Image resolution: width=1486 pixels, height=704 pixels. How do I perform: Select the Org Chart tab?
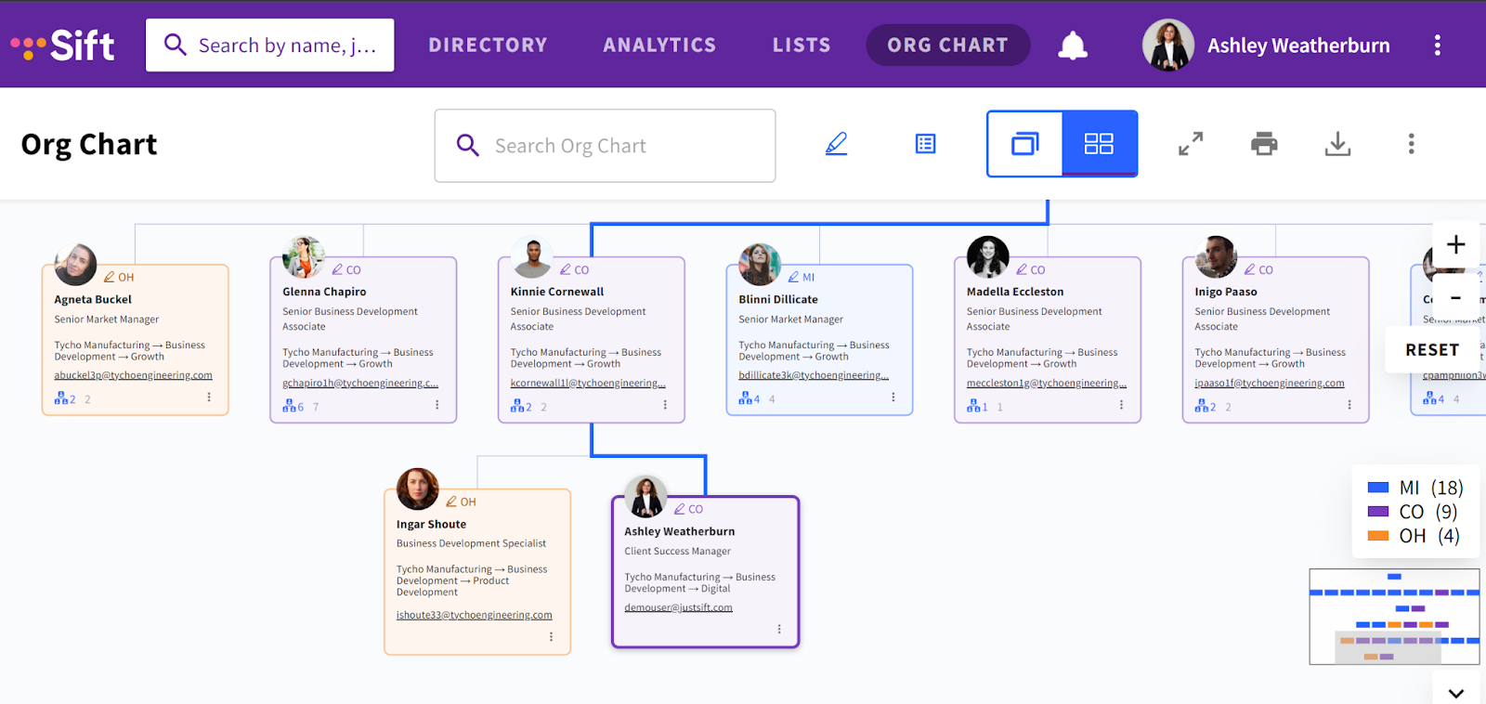coord(947,46)
